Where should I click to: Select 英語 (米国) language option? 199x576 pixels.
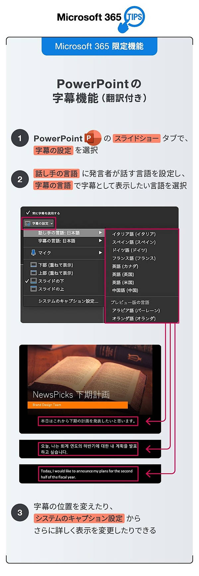(x=123, y=282)
